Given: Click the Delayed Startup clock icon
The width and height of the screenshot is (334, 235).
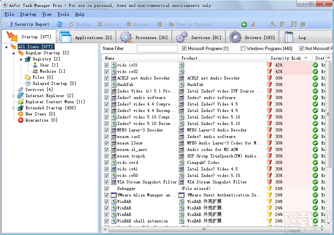Looking at the screenshot, I should click(x=28, y=83).
